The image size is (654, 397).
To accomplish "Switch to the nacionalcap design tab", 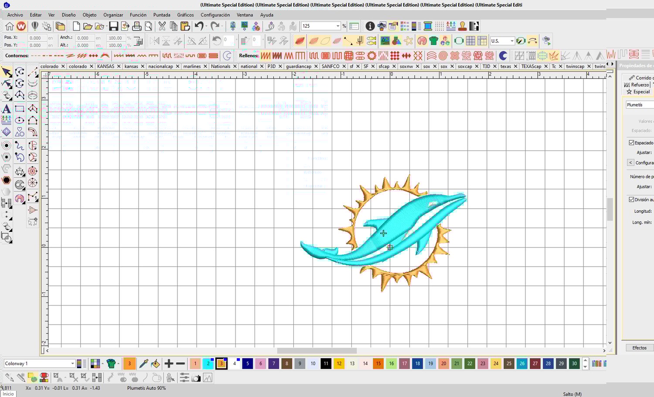I will (160, 66).
